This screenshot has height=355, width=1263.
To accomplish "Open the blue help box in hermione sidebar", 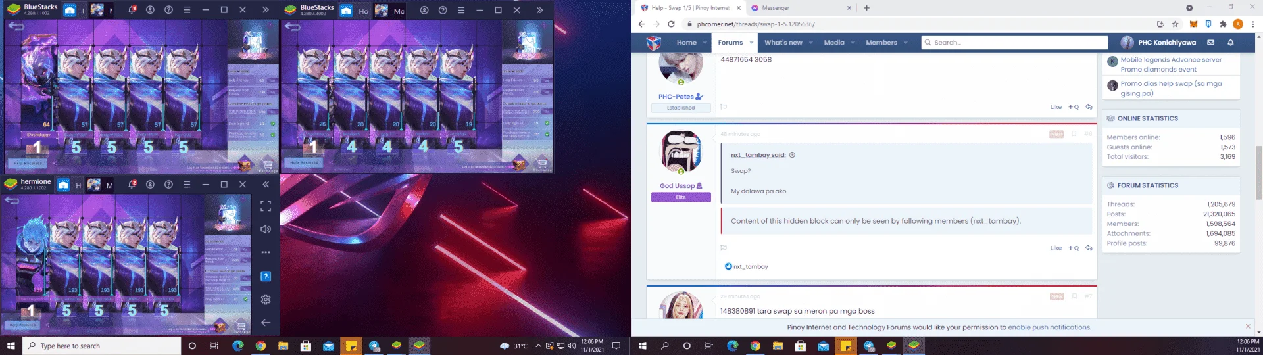I will [266, 276].
